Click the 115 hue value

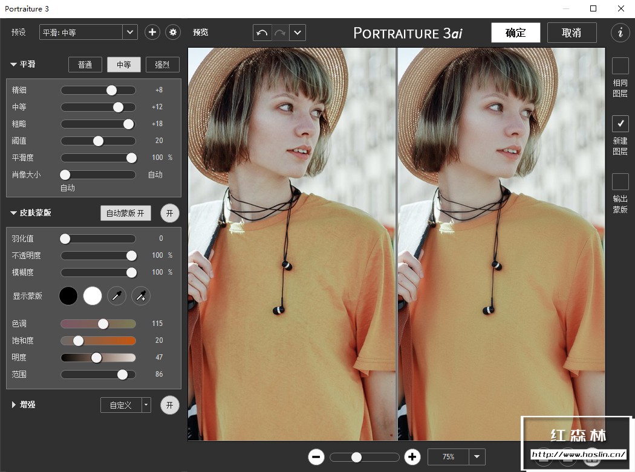point(157,324)
